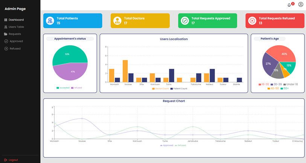Click the Admin Page title

pos(15,9)
